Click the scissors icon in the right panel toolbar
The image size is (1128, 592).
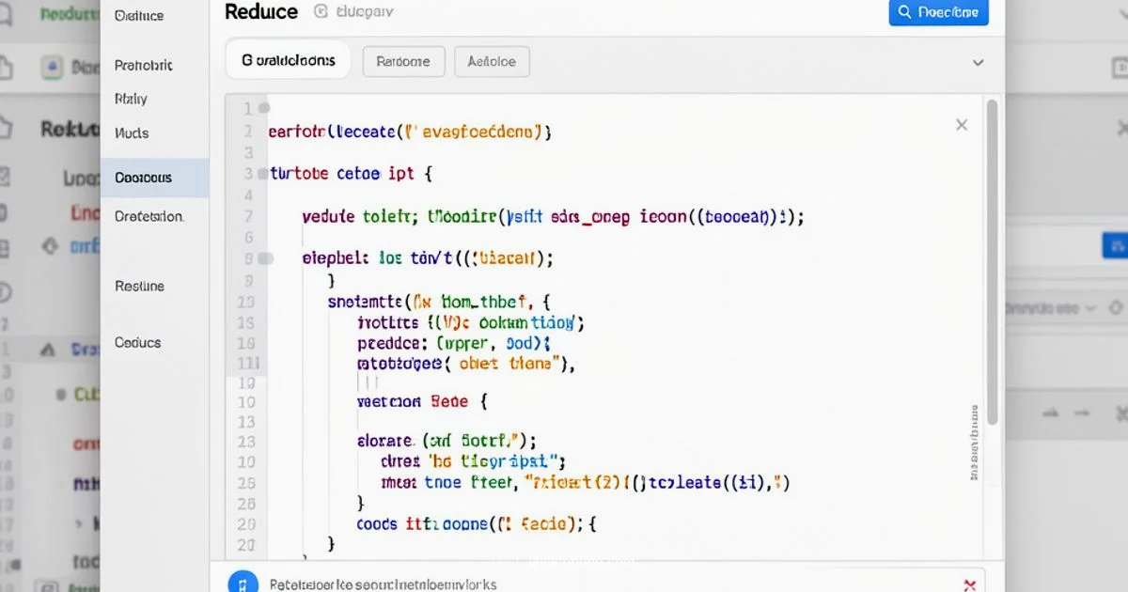click(x=1120, y=412)
